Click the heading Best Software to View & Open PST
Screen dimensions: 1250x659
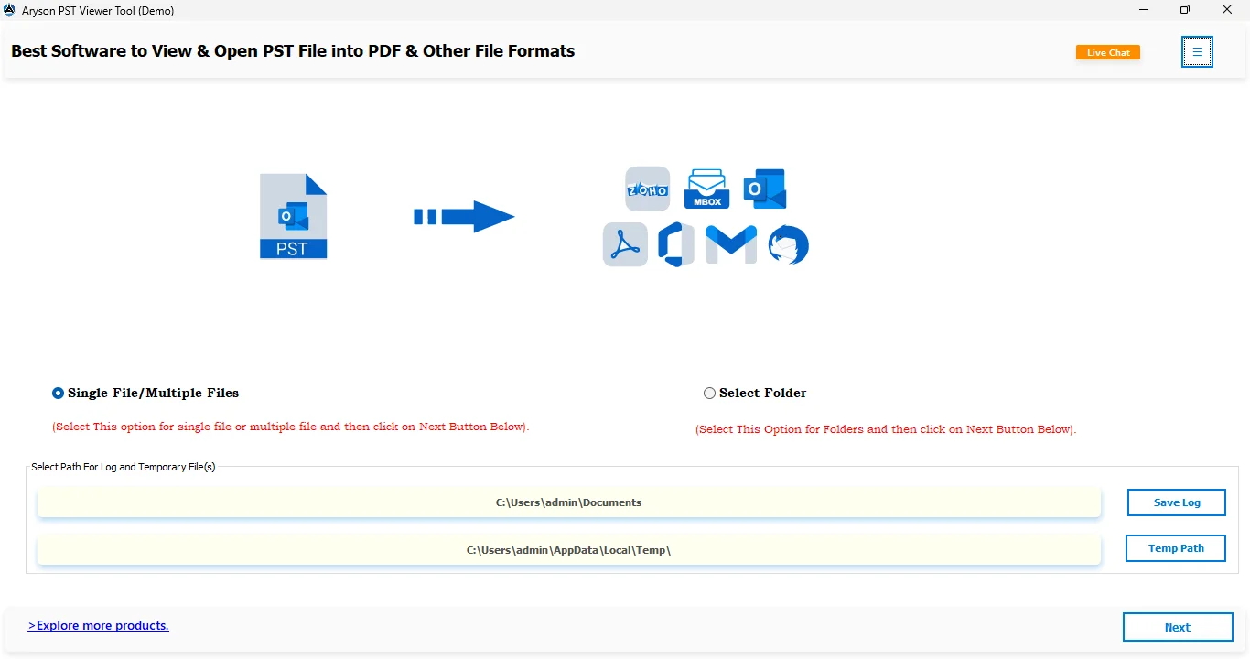tap(293, 51)
